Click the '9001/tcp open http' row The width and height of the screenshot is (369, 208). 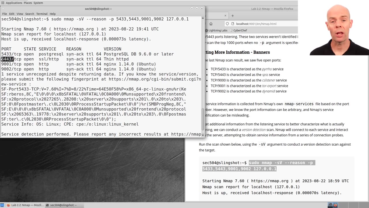[79, 64]
